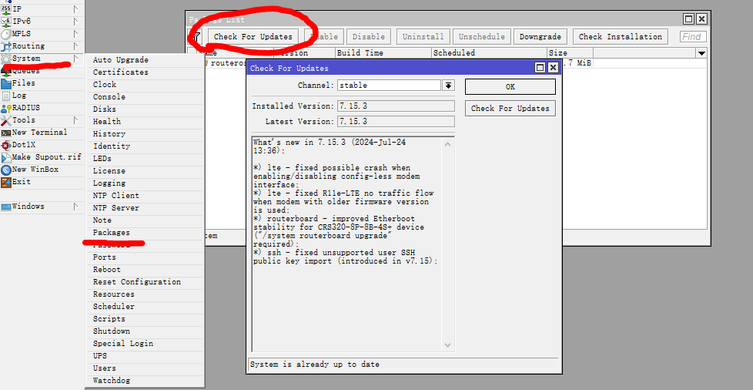753x390 pixels.
Task: Click the Make Supout.rif icon
Action: [5, 157]
